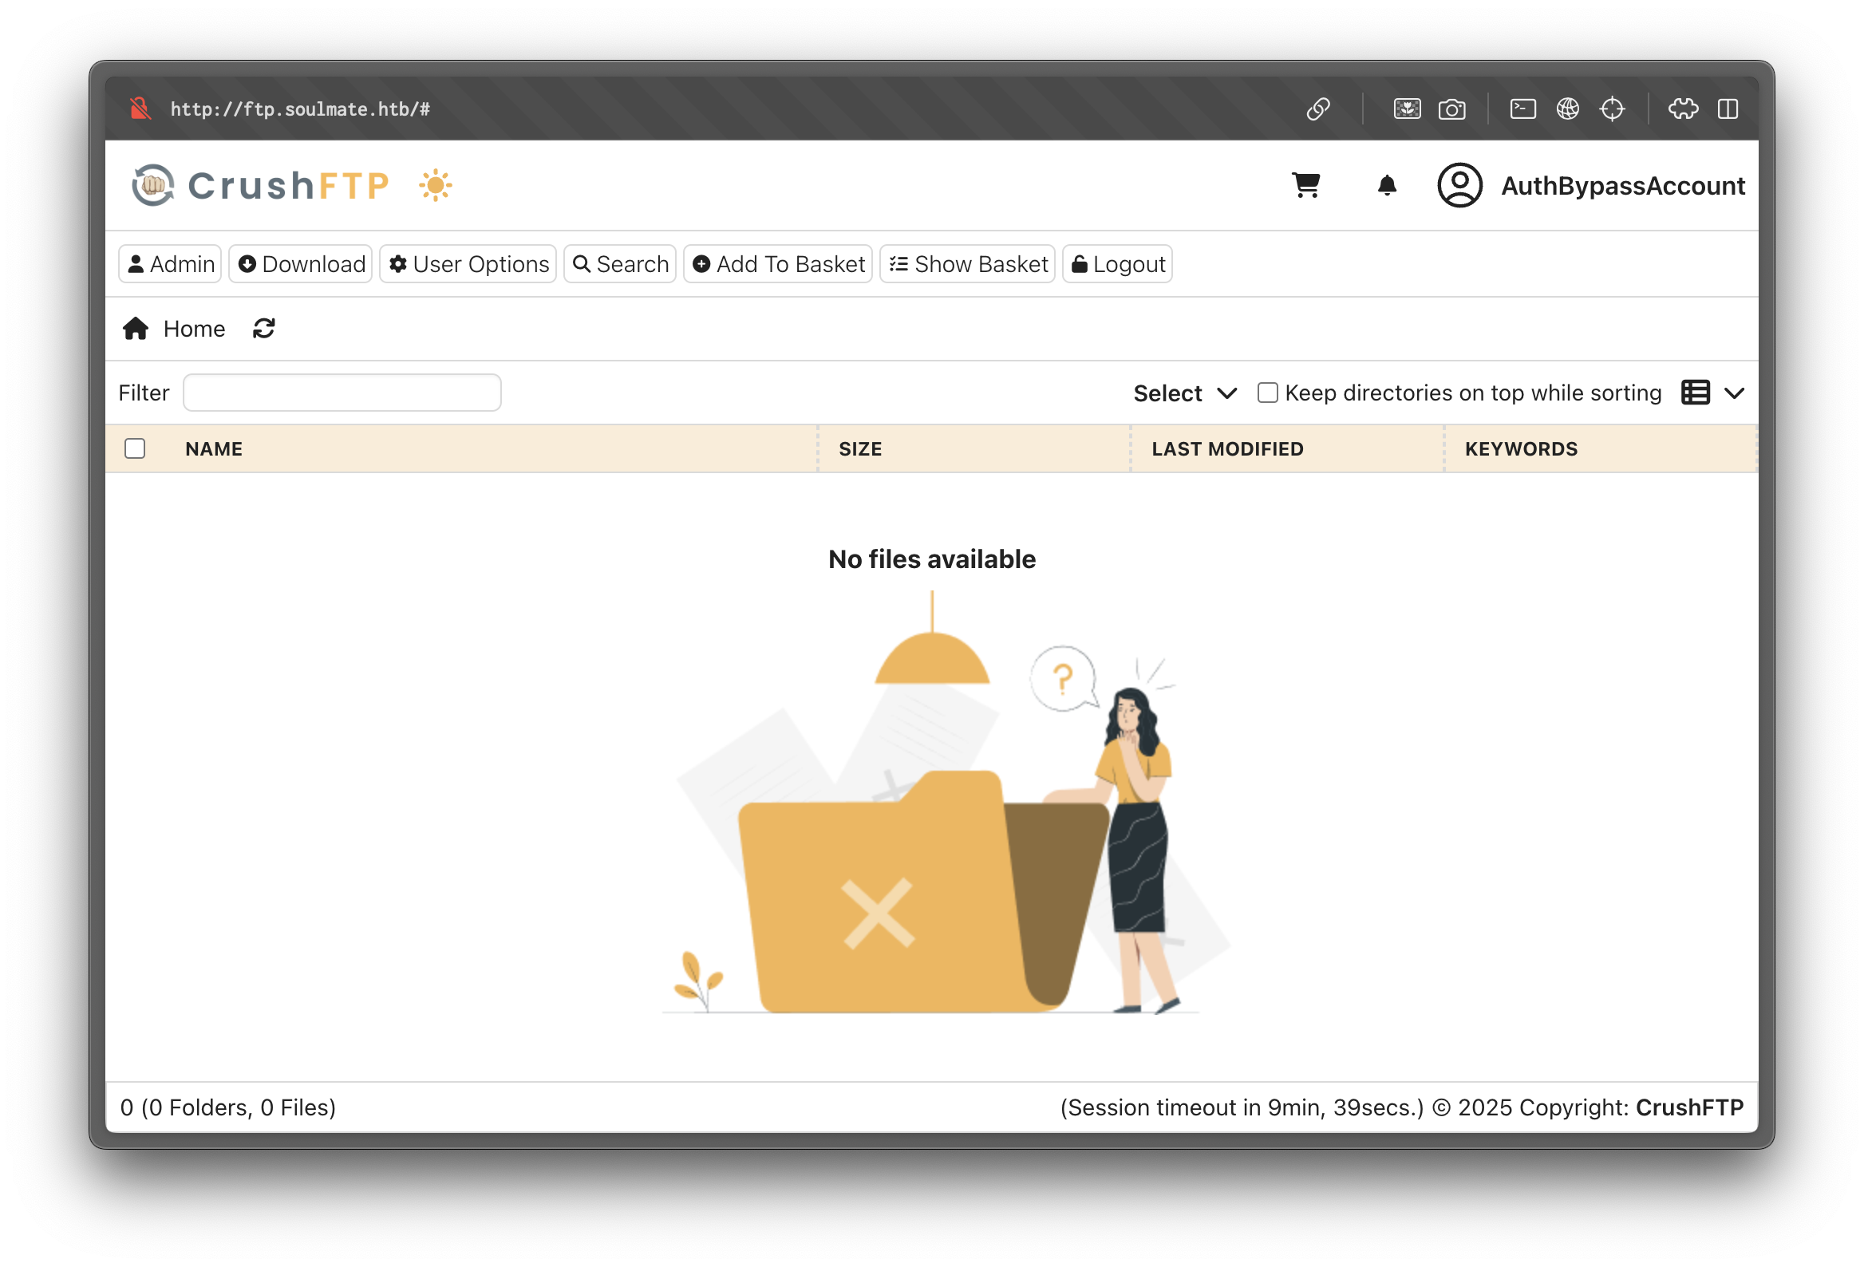Open the terminal console icon in toolbar
1864x1267 pixels.
(x=1522, y=109)
